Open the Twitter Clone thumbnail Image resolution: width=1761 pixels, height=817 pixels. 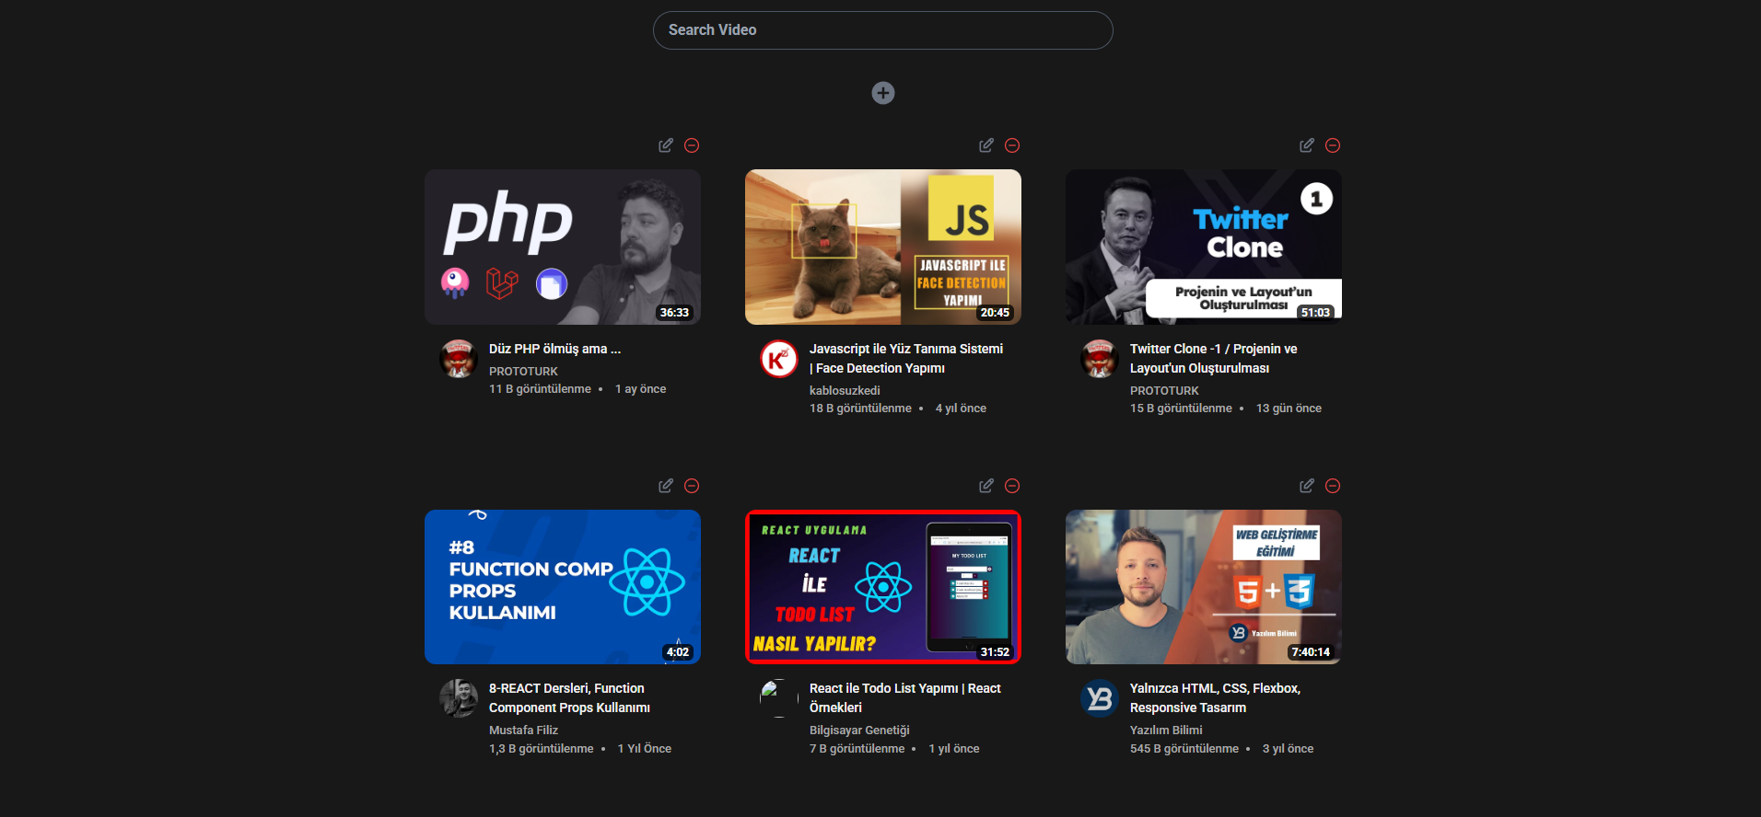click(x=1204, y=247)
